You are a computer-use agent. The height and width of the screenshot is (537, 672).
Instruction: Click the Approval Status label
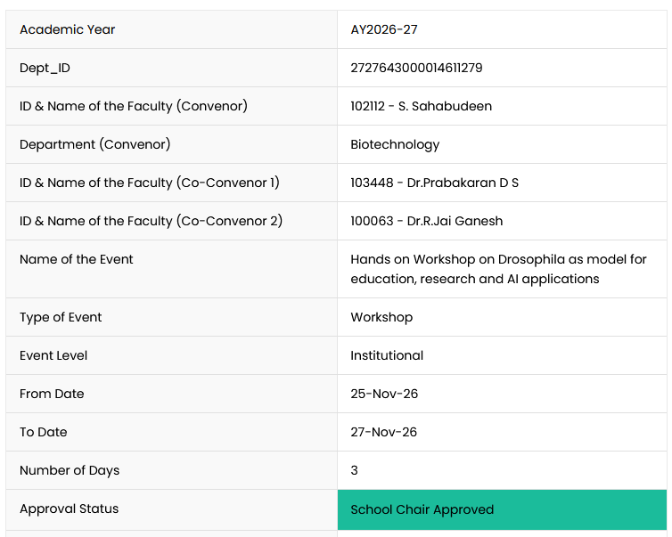[69, 509]
